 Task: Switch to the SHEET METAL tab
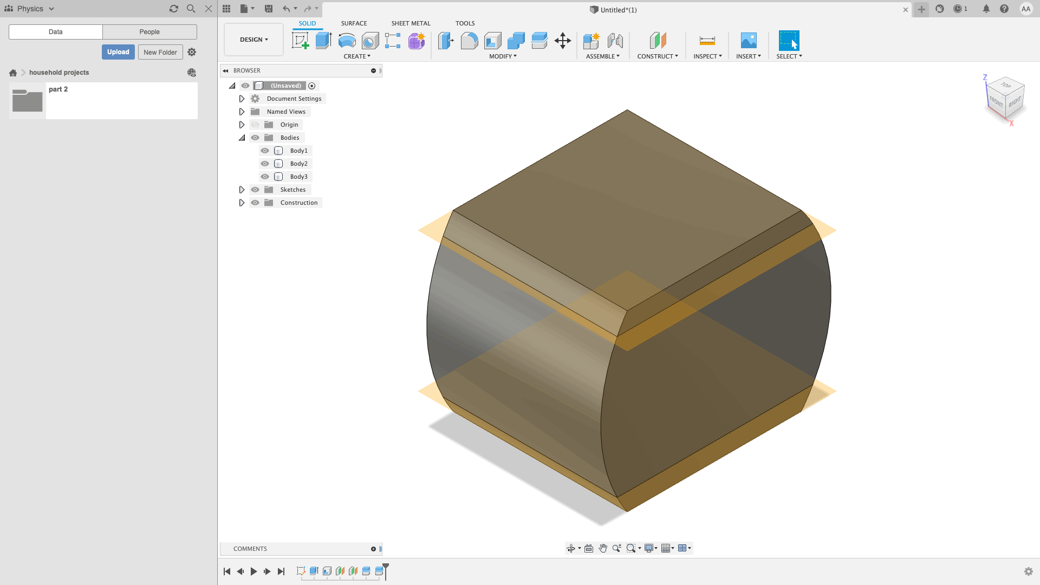[411, 23]
